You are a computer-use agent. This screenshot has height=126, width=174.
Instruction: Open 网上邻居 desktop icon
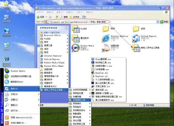(7, 32)
